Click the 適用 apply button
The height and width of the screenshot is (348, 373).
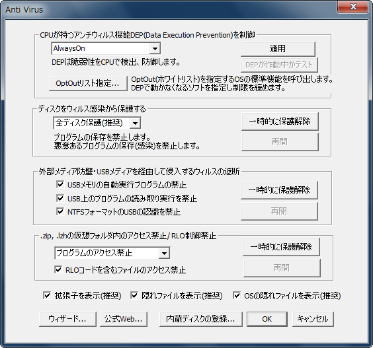[x=278, y=49]
